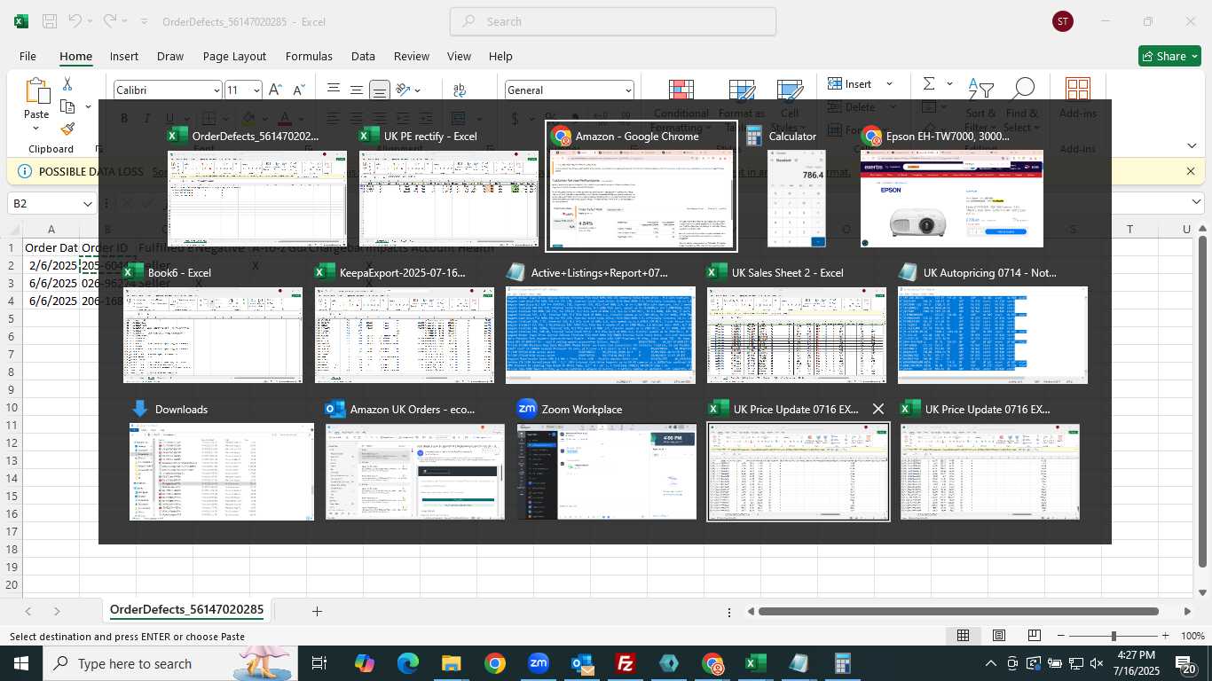Decrease font size with smaller A icon
The image size is (1212, 681).
[x=299, y=90]
